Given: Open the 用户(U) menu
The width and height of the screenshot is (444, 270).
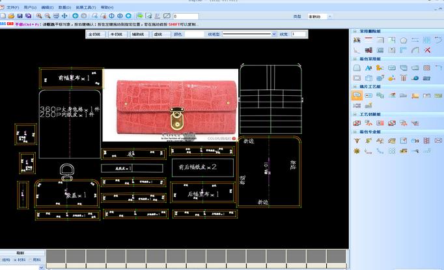Looking at the screenshot, I should [30, 7].
